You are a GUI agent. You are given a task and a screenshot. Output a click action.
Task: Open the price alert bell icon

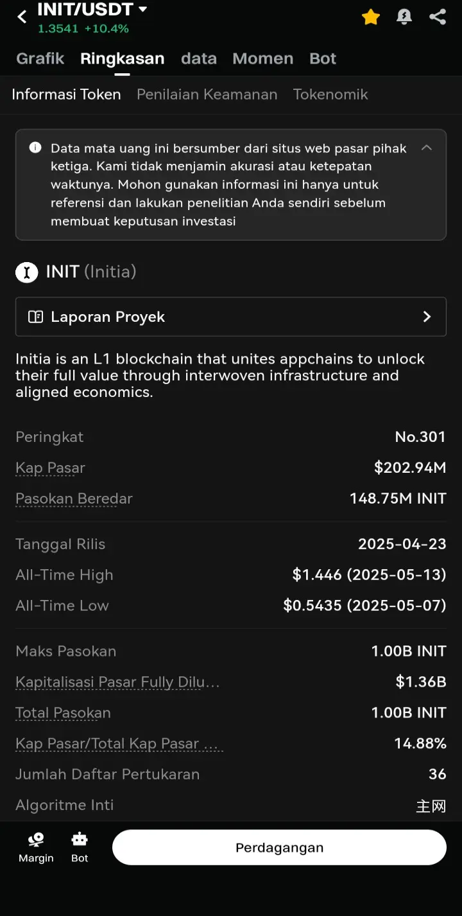tap(404, 17)
